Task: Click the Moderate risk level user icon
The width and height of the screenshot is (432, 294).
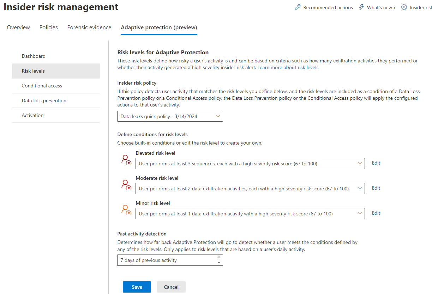Action: (126, 185)
